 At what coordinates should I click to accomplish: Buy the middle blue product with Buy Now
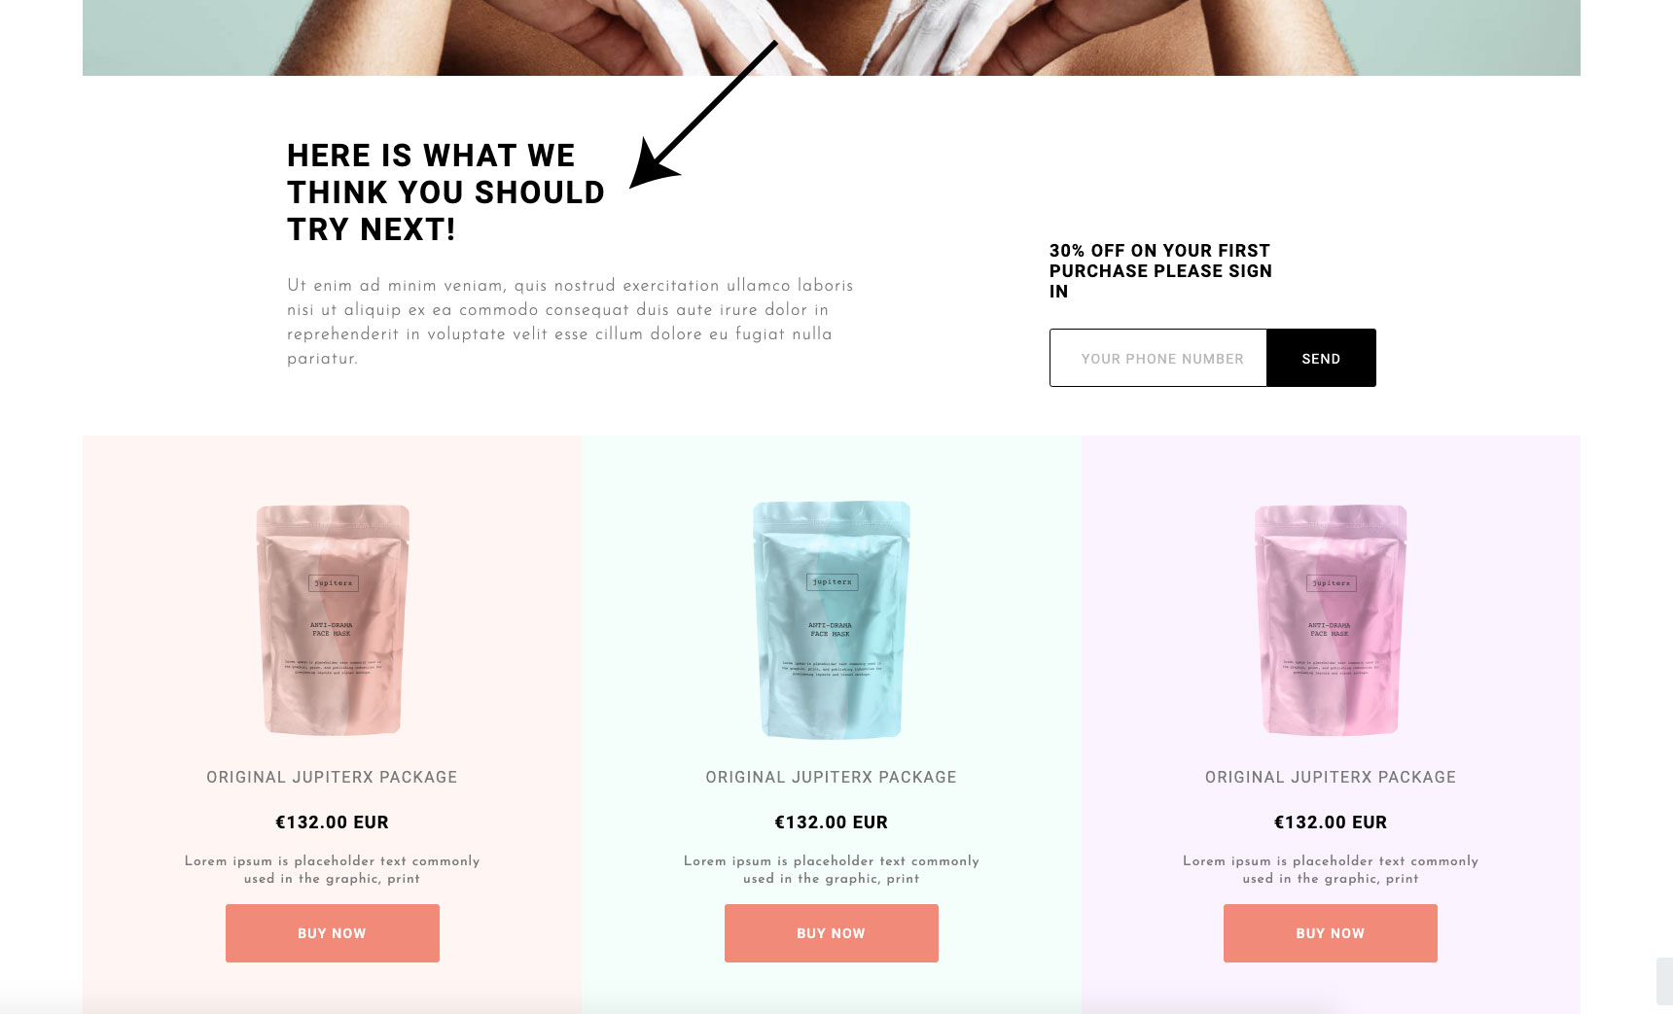[832, 933]
